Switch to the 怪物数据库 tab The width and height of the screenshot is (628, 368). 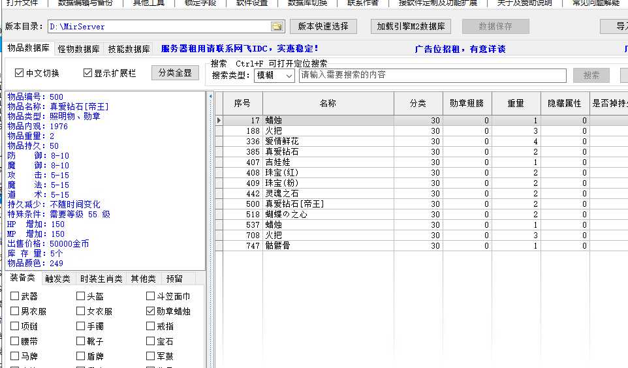79,49
